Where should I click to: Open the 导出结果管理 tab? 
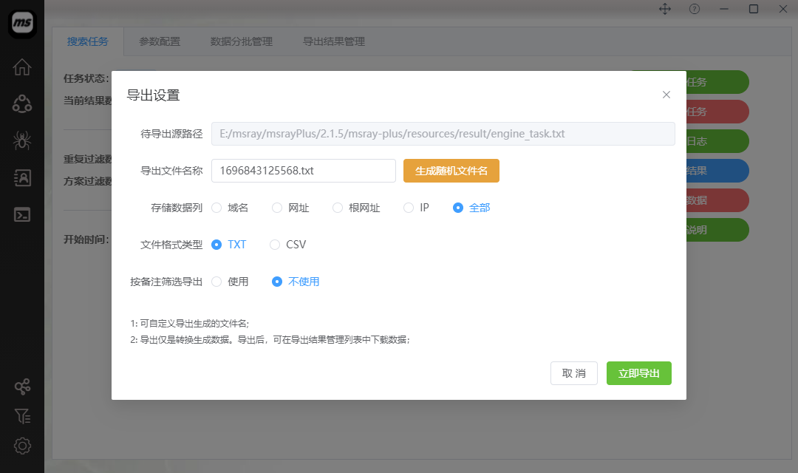pyautogui.click(x=334, y=41)
